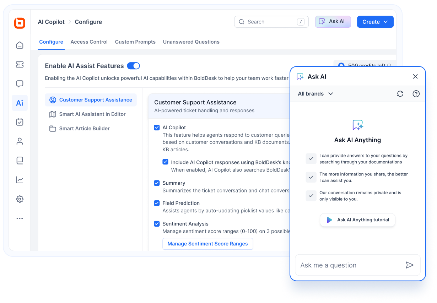This screenshot has height=303, width=437.
Task: Click the magnifier icon in Search box
Action: (x=242, y=22)
